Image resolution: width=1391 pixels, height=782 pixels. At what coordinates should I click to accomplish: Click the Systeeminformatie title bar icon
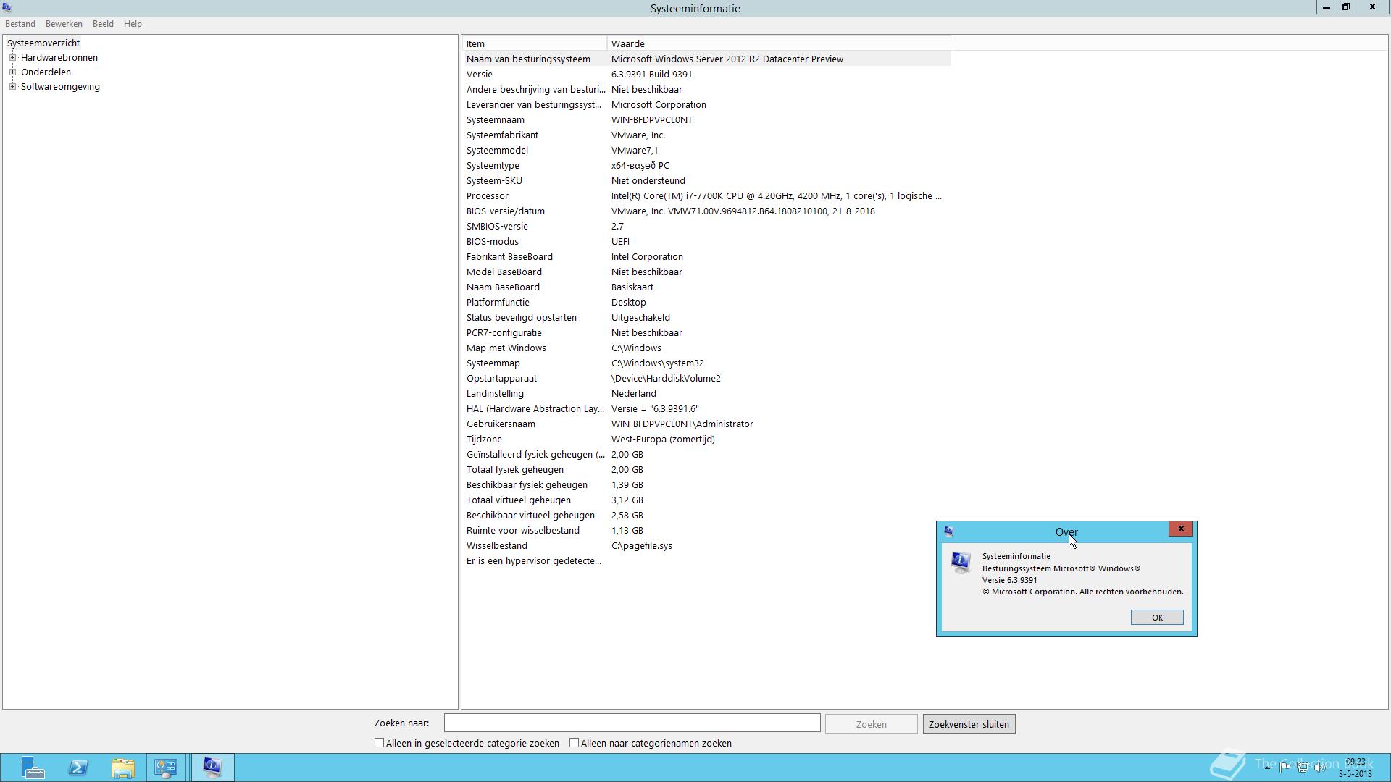tap(7, 8)
